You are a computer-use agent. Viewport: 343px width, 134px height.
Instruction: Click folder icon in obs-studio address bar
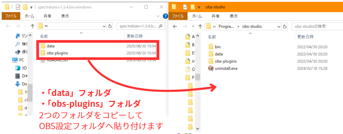click(209, 26)
